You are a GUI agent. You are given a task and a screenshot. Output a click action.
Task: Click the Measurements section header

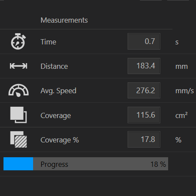click(64, 20)
